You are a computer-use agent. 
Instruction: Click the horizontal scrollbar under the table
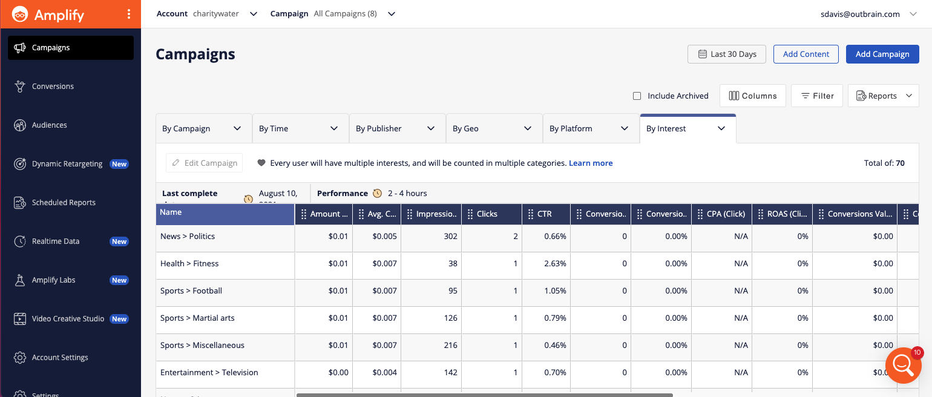484,395
